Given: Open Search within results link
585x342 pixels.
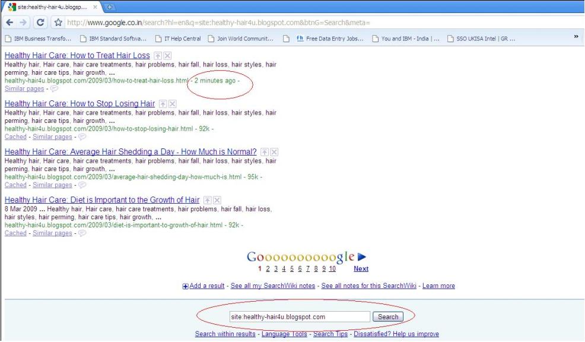Looking at the screenshot, I should [x=225, y=334].
